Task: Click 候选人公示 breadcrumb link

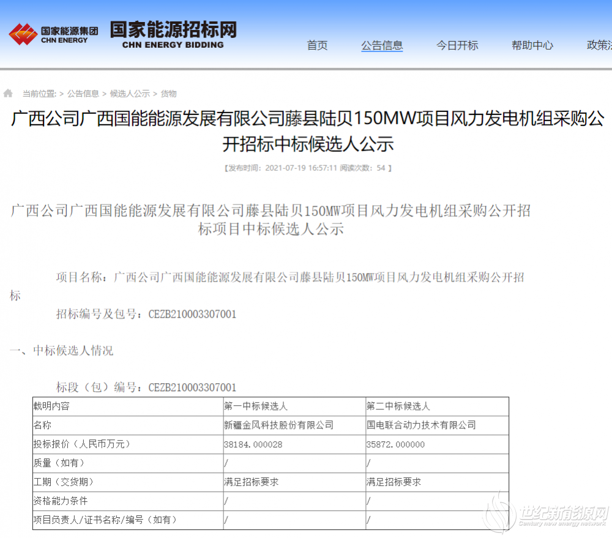Action: [130, 94]
